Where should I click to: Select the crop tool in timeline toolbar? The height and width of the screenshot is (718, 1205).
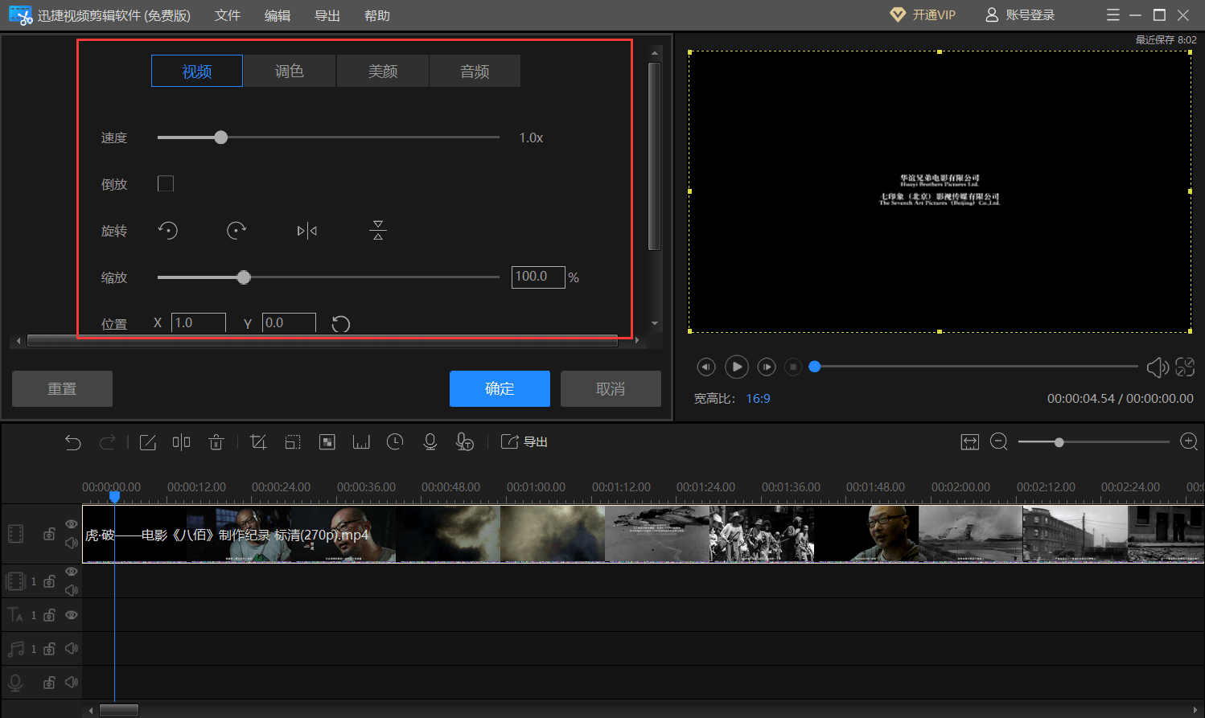coord(258,442)
